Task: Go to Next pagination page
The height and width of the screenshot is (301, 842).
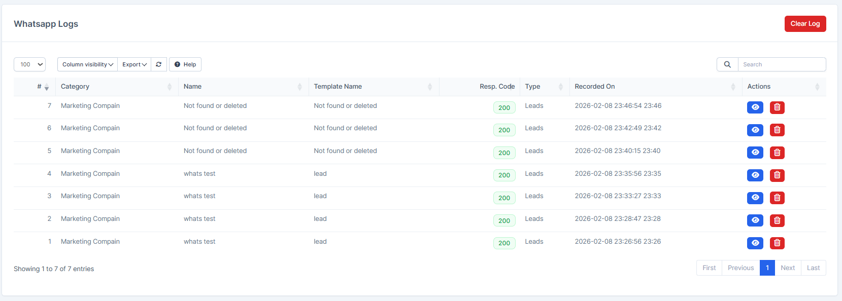Action: 788,268
